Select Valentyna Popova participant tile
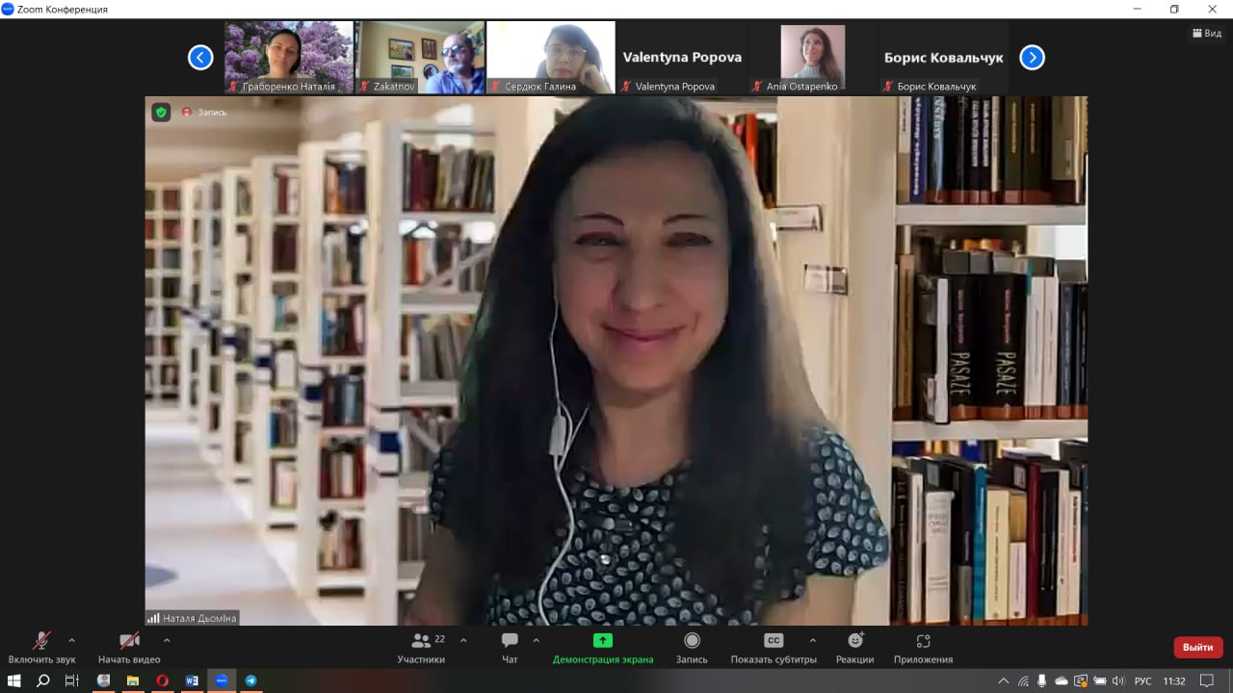Screen dimensions: 1233x693 pyautogui.click(x=682, y=58)
